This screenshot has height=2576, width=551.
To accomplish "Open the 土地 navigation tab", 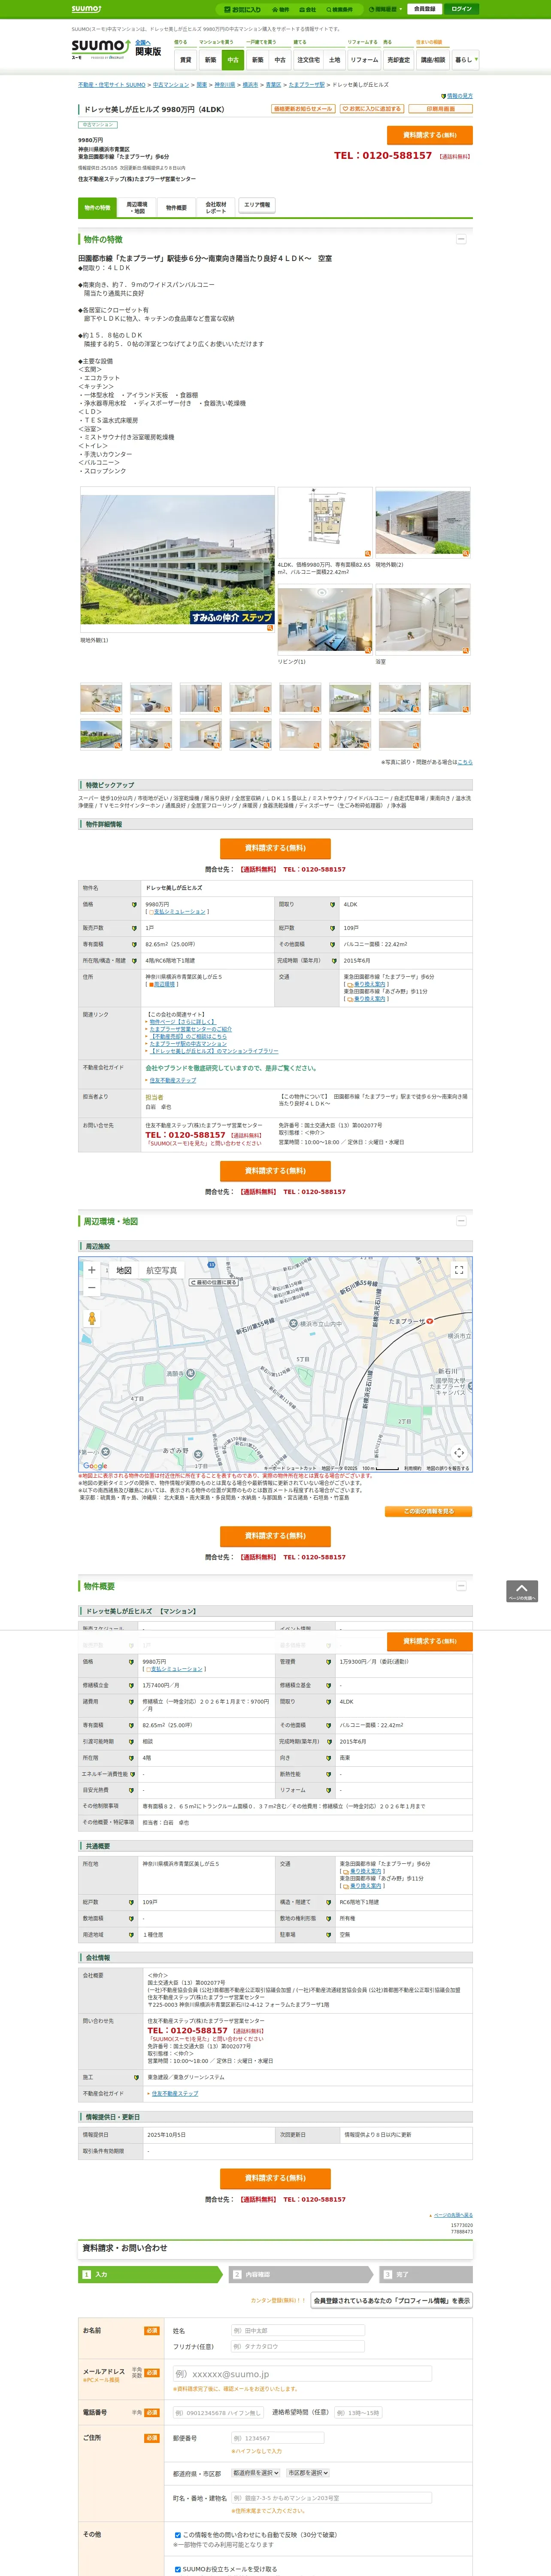I will 335,60.
